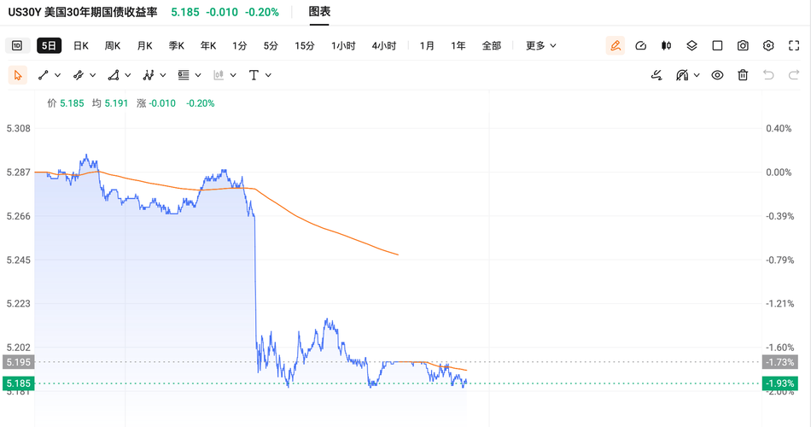Enter fullscreen chart mode
This screenshot has width=811, height=427.
click(x=794, y=45)
